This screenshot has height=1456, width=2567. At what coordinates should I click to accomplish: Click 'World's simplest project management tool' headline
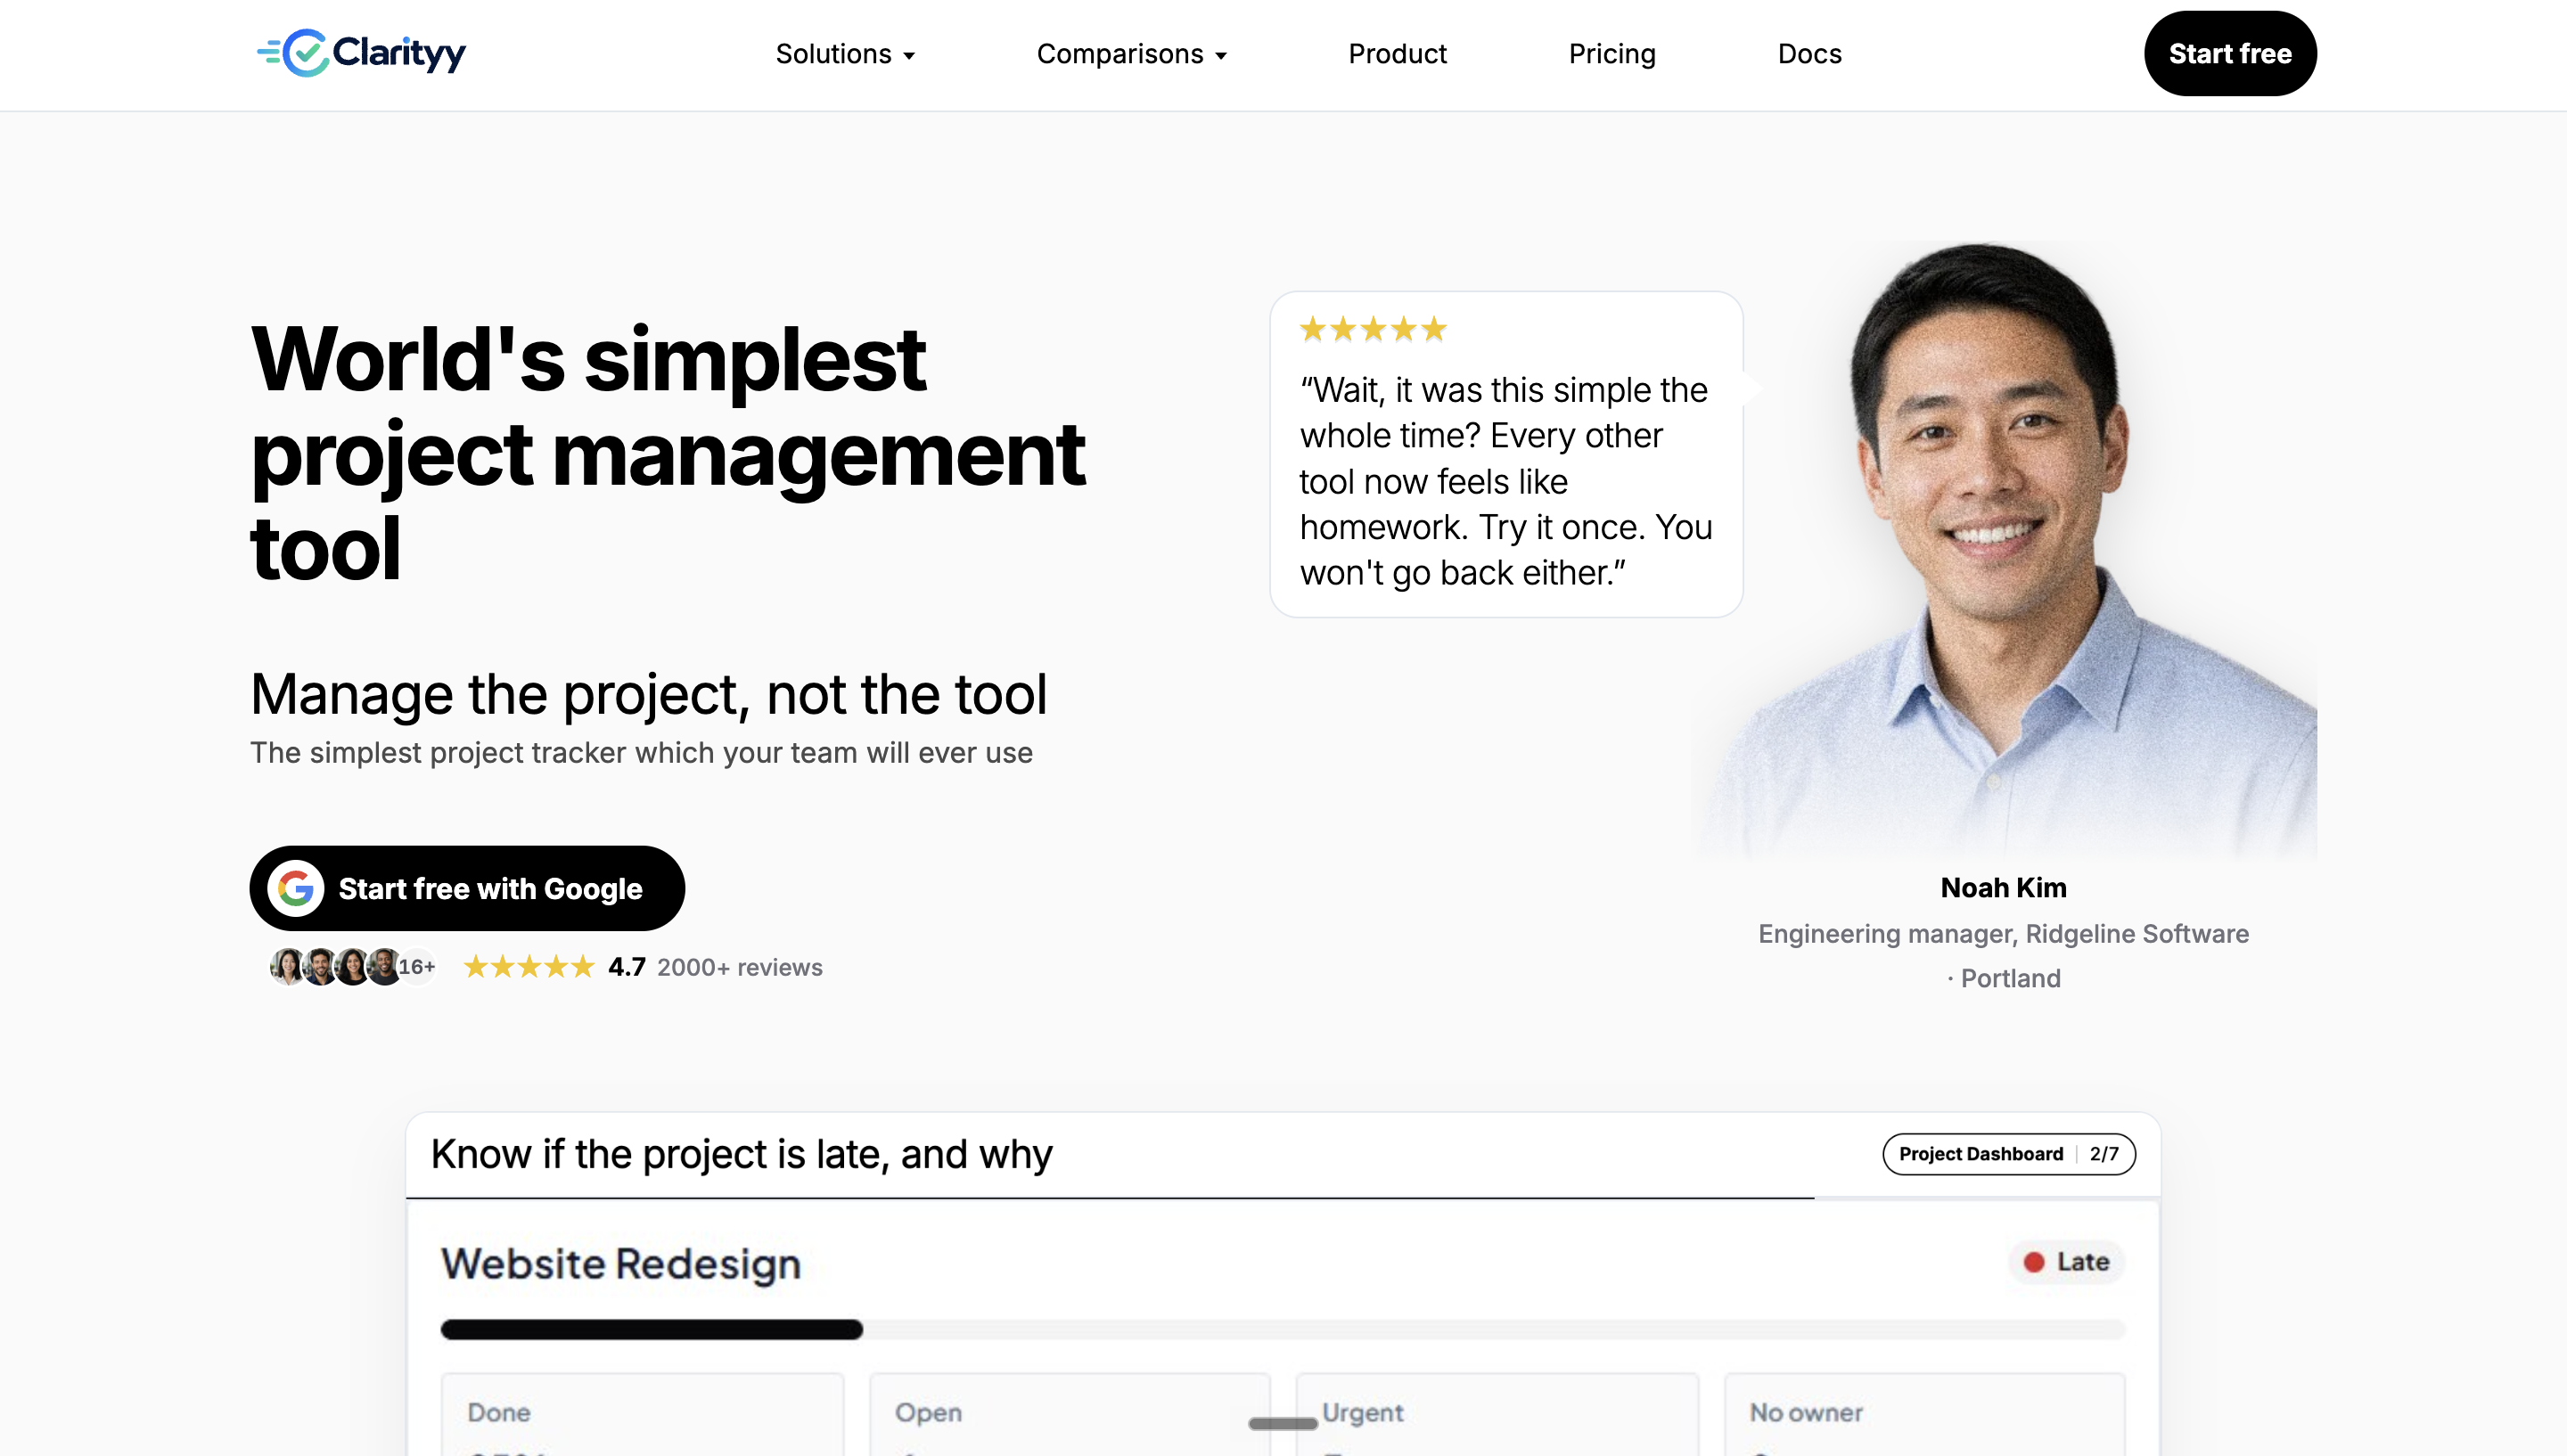click(667, 453)
